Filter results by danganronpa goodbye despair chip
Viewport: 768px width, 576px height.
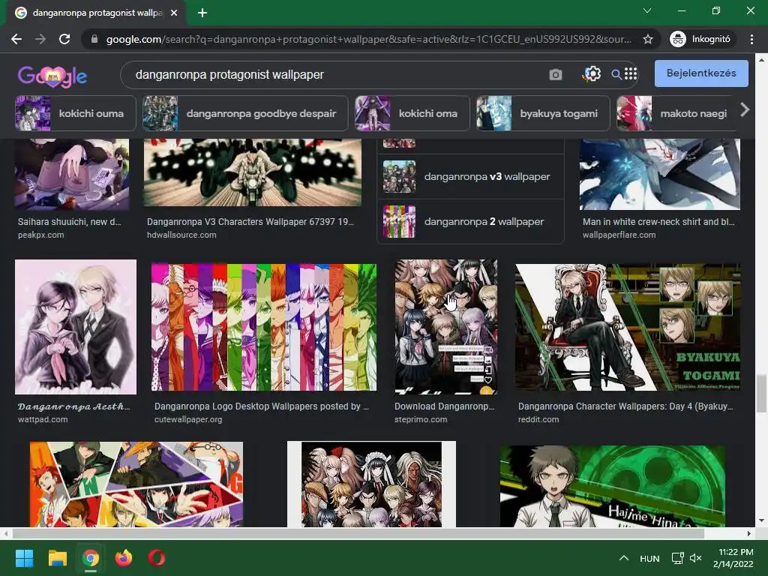point(245,113)
